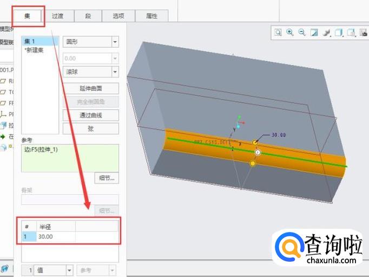Switch to the 过渡 (Transitions) tab
This screenshot has width=369, height=277.
tap(58, 16)
